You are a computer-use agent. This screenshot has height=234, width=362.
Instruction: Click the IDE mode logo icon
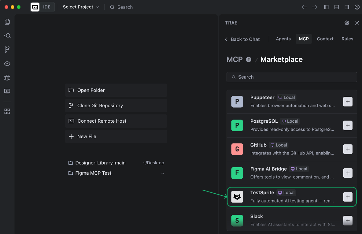tap(35, 7)
